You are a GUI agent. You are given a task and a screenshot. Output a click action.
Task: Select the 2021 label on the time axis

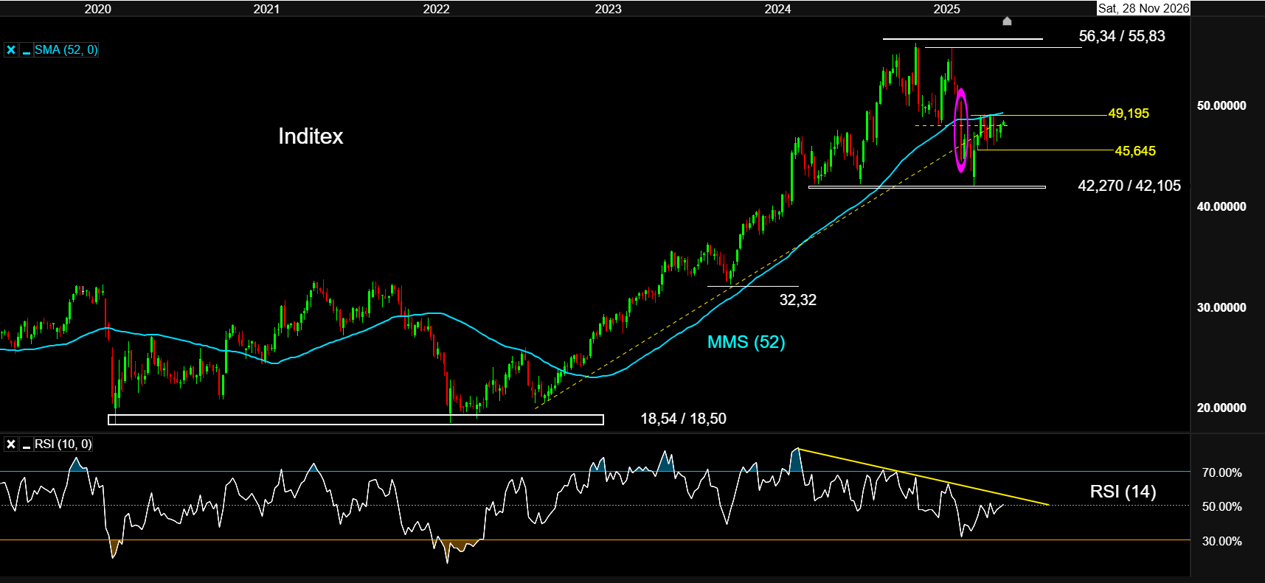[266, 9]
